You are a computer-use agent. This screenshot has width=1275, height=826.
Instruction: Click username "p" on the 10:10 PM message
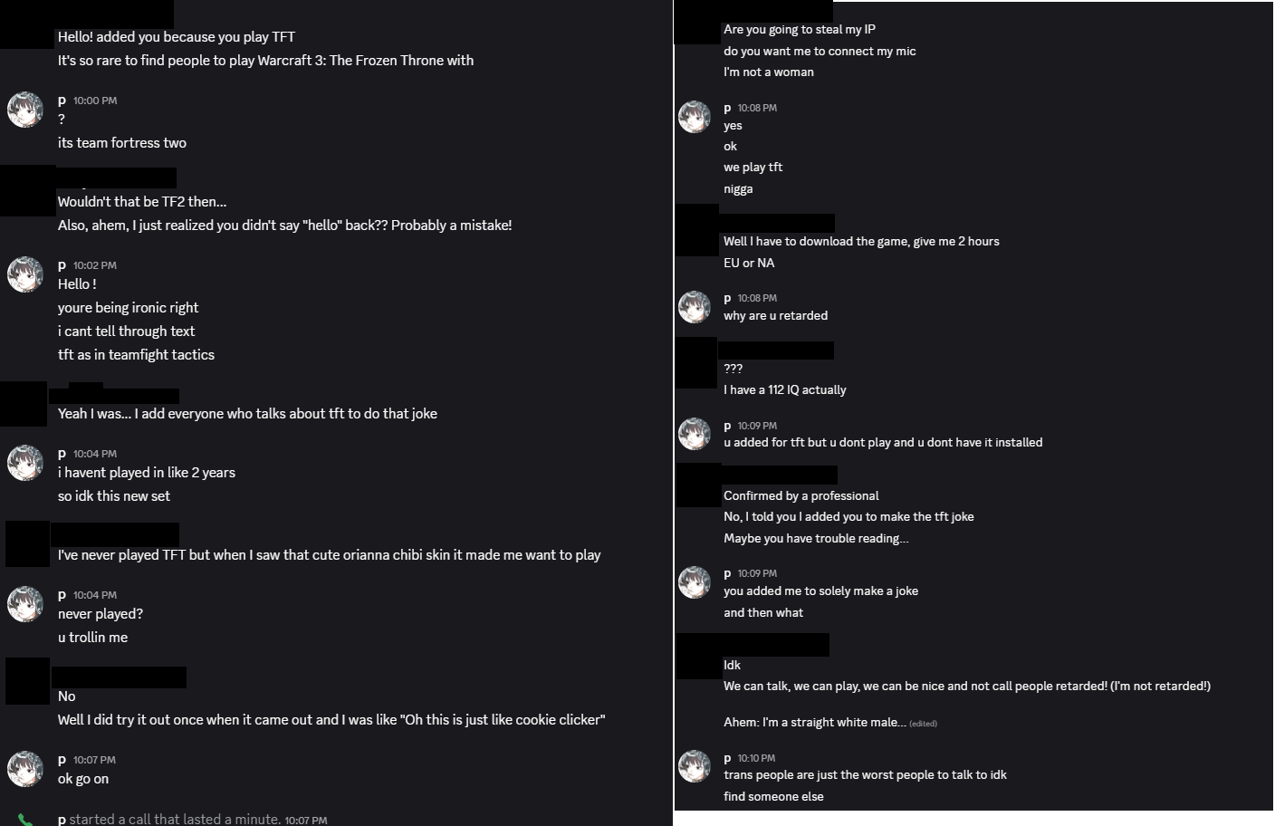pos(727,758)
